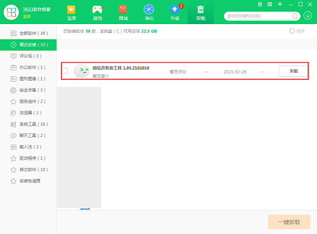Click the 2021-02-26 install date

235,72
